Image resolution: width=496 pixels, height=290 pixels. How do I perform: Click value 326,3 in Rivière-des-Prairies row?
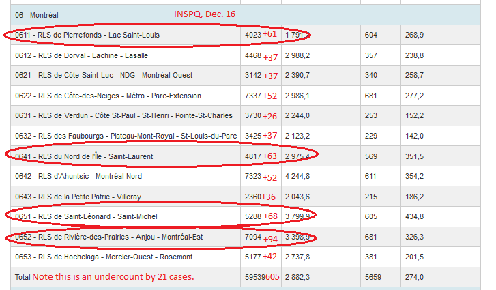point(414,237)
